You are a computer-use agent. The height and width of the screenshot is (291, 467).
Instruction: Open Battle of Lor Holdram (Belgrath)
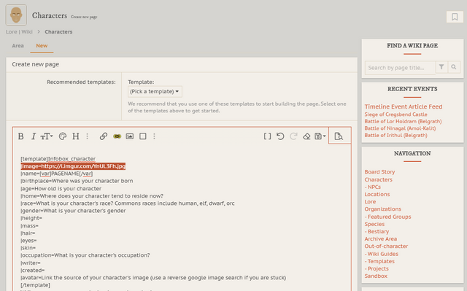click(403, 121)
